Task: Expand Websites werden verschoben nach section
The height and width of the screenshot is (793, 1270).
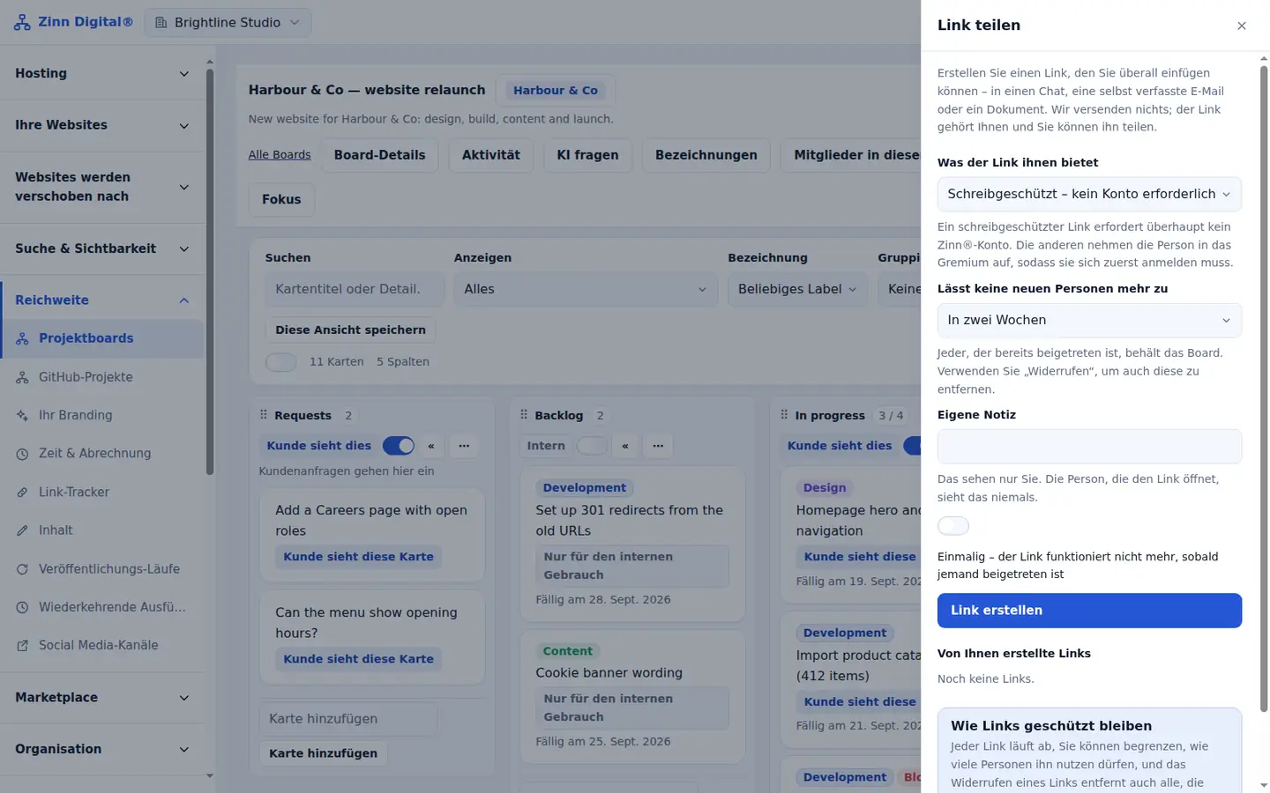Action: coord(102,187)
